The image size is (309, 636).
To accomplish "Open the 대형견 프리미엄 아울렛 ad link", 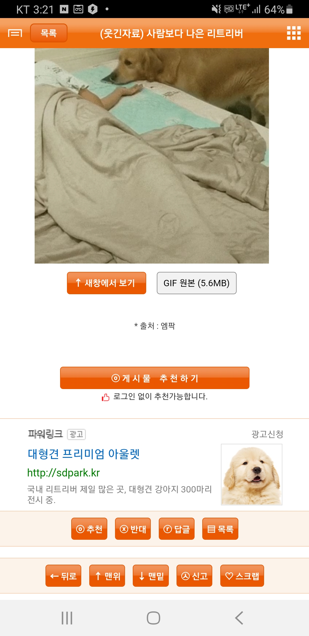I will click(x=84, y=454).
